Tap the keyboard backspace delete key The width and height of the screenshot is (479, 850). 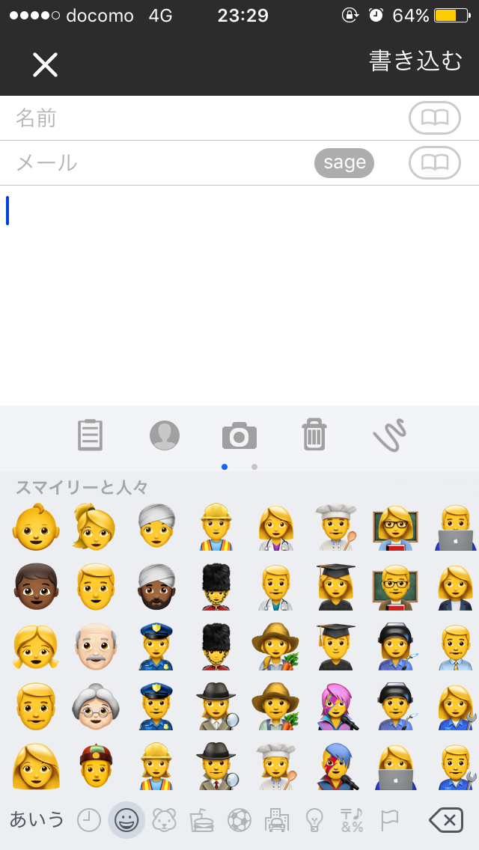tap(446, 820)
